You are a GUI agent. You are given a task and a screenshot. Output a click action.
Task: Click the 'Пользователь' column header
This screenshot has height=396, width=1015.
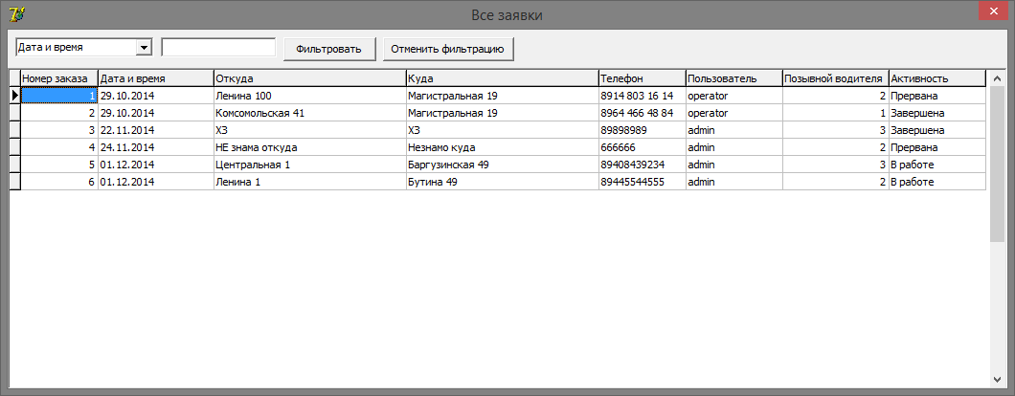point(734,78)
